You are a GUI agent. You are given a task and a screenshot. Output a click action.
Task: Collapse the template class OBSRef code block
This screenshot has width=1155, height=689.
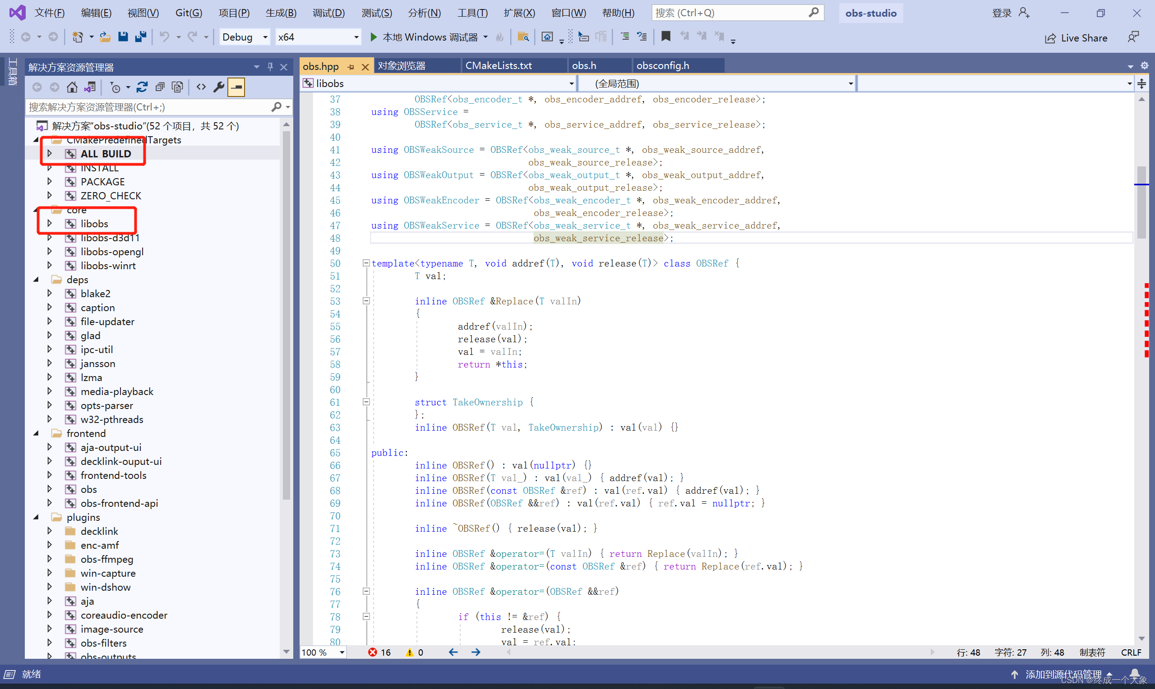click(x=366, y=263)
